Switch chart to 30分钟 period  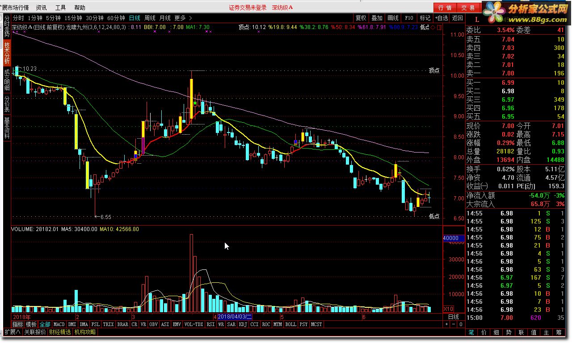[x=95, y=18]
